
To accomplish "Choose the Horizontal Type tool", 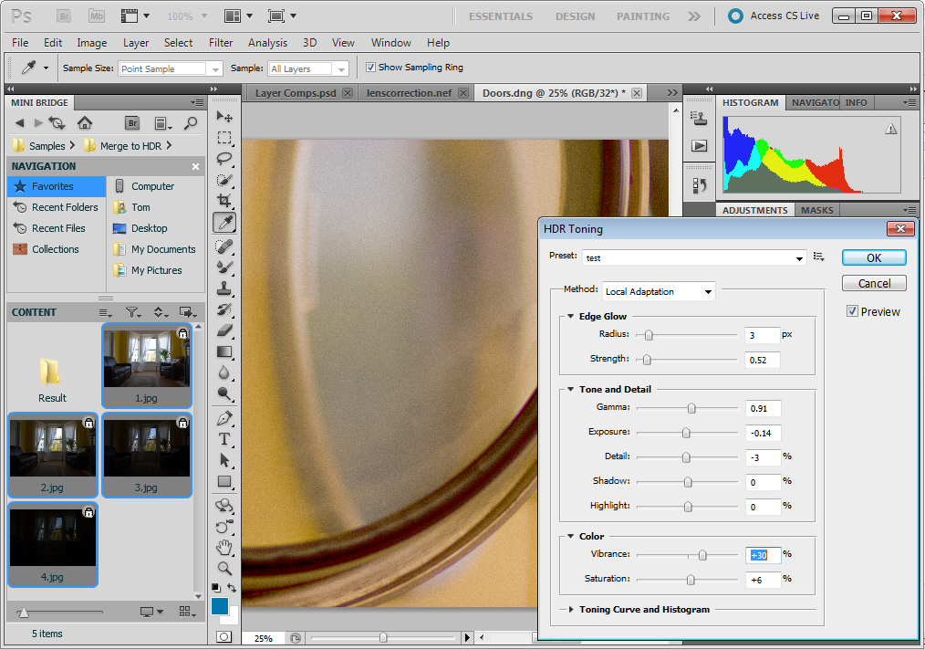I will click(x=223, y=438).
